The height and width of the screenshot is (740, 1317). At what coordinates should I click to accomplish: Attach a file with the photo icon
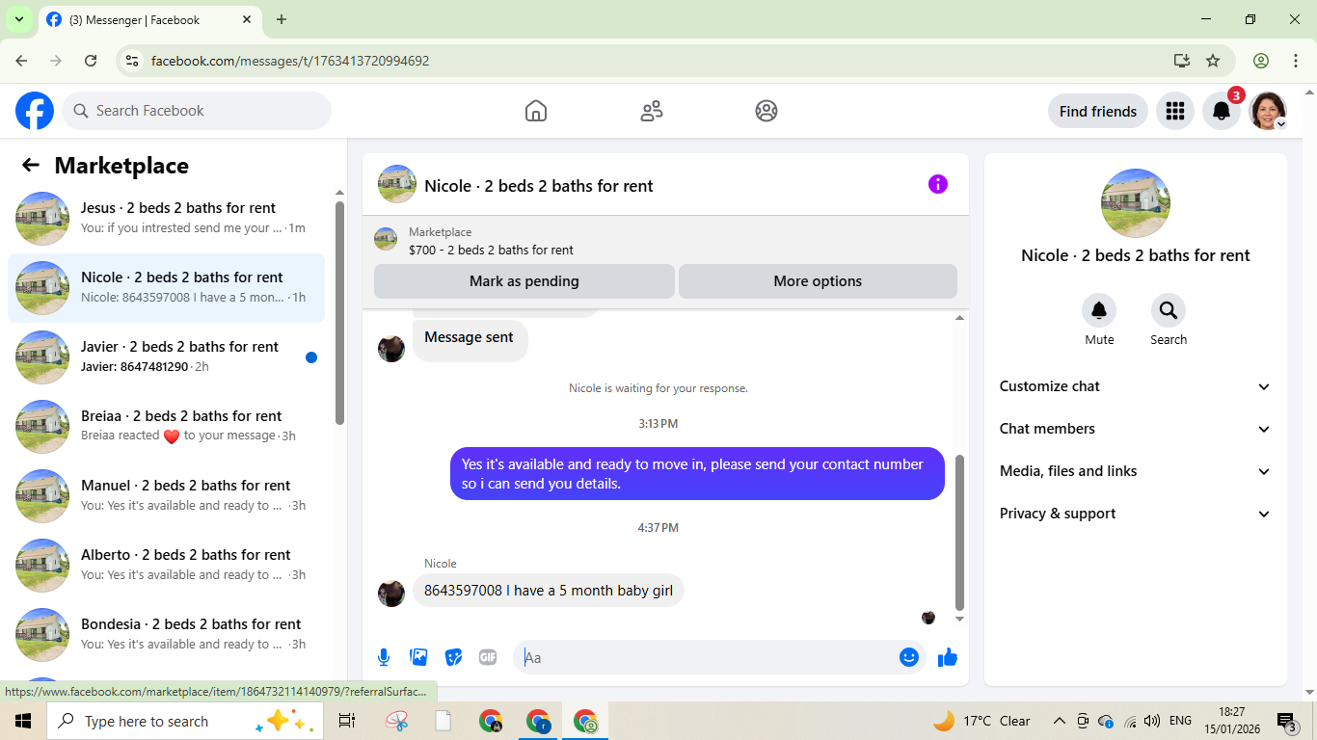pyautogui.click(x=418, y=657)
